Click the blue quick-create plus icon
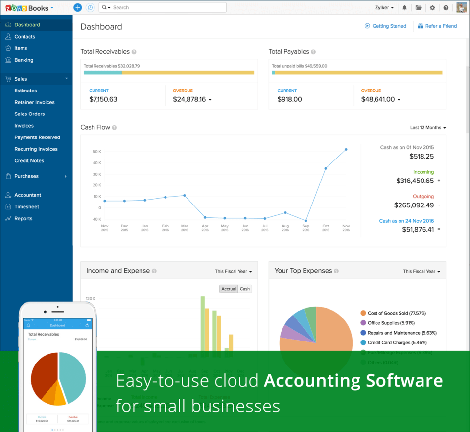Image resolution: width=470 pixels, height=432 pixels. click(78, 7)
